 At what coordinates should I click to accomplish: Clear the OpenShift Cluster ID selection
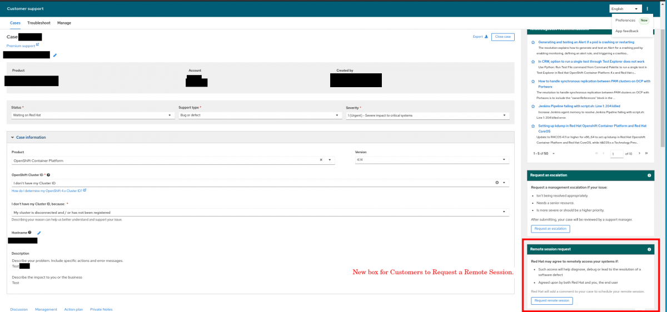(497, 183)
